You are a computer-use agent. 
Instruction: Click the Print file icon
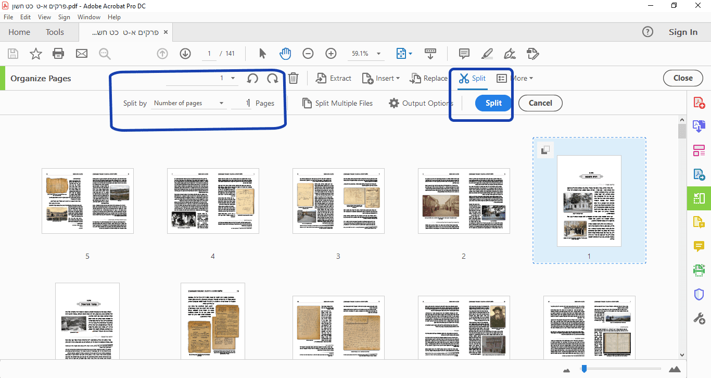pyautogui.click(x=58, y=54)
